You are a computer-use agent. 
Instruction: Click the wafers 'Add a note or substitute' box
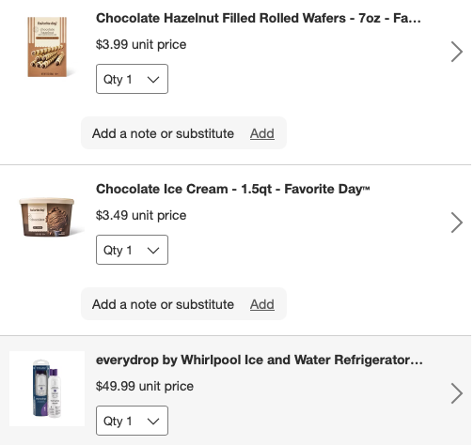pos(183,133)
